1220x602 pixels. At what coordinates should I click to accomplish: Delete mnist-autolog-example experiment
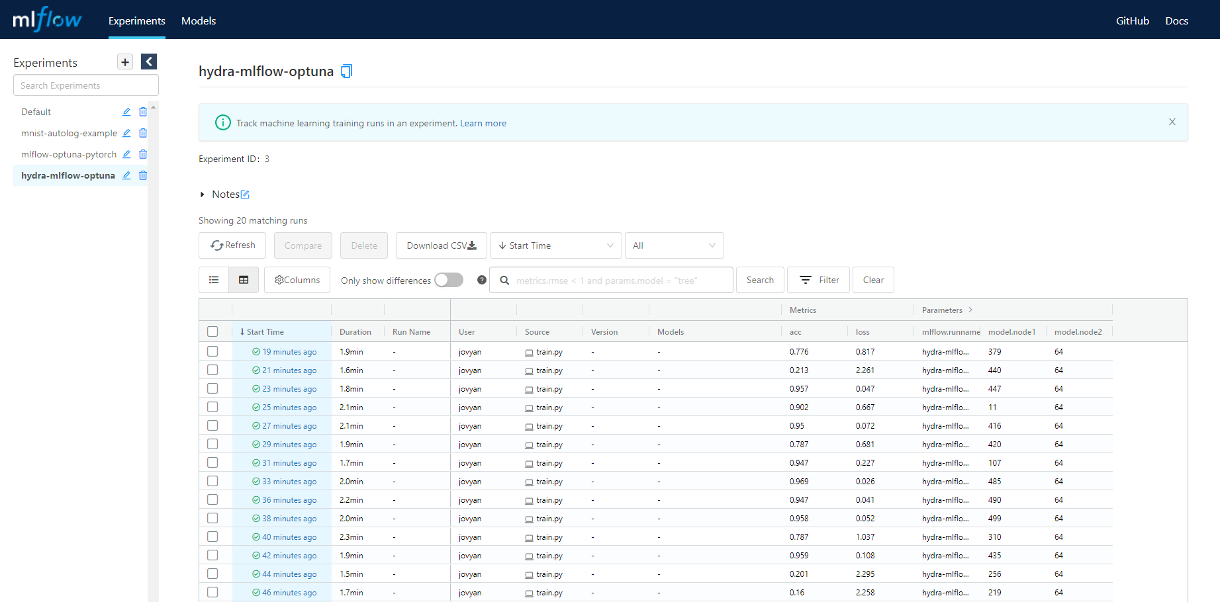(x=143, y=133)
